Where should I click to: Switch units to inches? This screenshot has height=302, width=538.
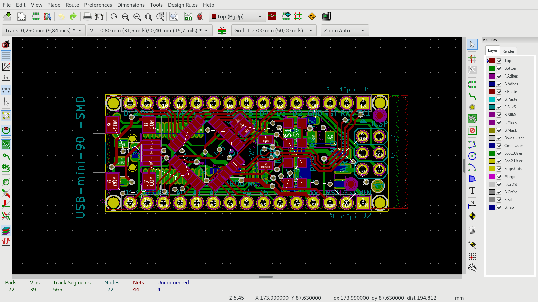click(6, 78)
